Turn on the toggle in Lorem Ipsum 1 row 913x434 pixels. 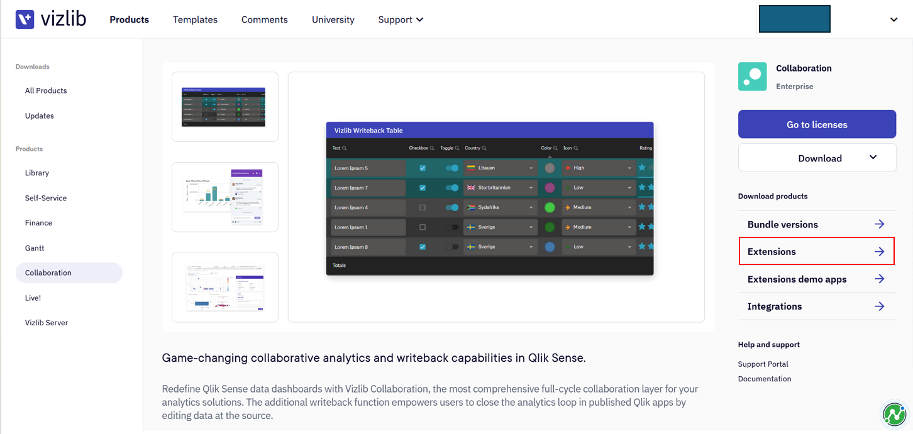[452, 227]
